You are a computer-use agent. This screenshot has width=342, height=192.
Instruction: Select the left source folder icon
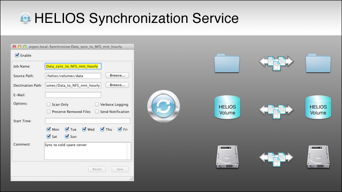(x=227, y=63)
